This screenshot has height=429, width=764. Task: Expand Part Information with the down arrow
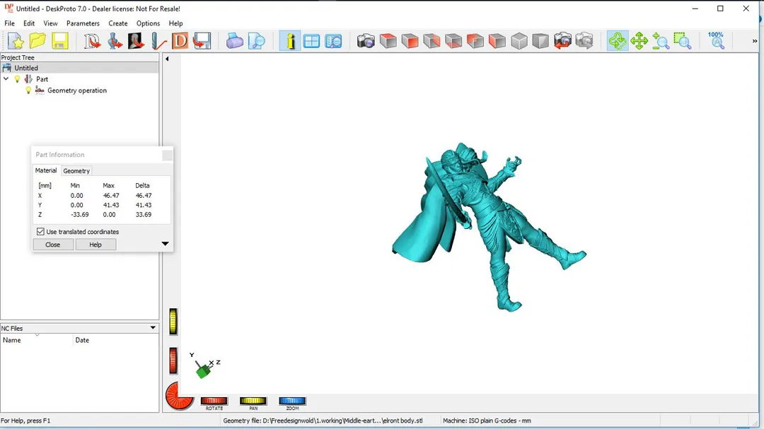(165, 244)
